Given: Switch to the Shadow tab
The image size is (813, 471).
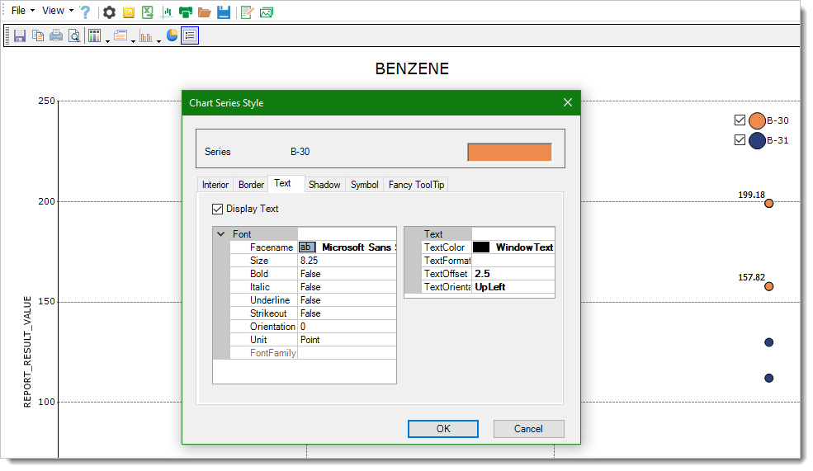Looking at the screenshot, I should point(324,185).
